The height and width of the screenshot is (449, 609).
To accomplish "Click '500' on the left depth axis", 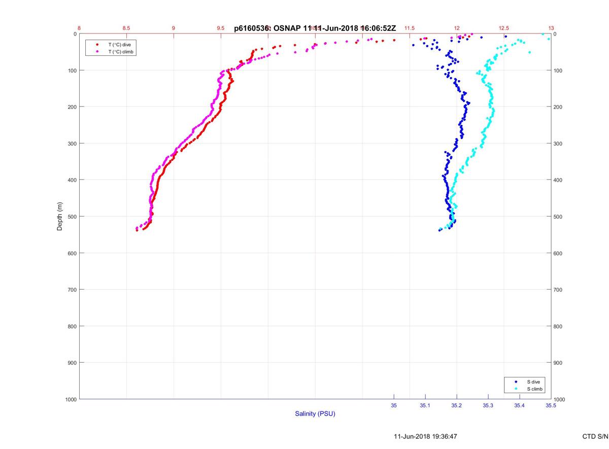I will click(x=72, y=217).
